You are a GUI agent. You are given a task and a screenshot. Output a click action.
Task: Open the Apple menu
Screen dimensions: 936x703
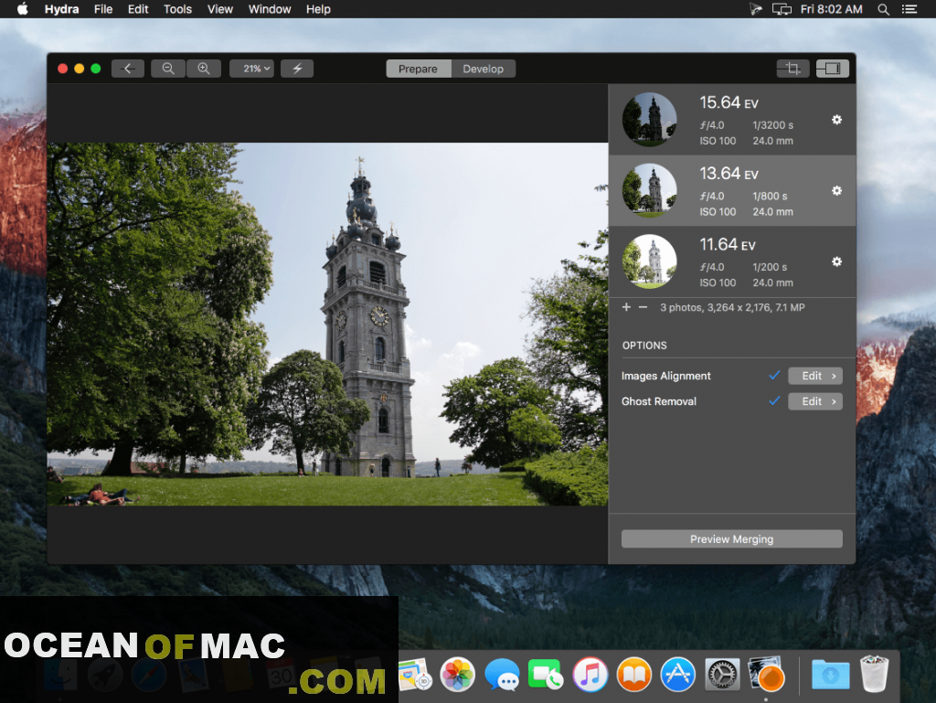(22, 9)
